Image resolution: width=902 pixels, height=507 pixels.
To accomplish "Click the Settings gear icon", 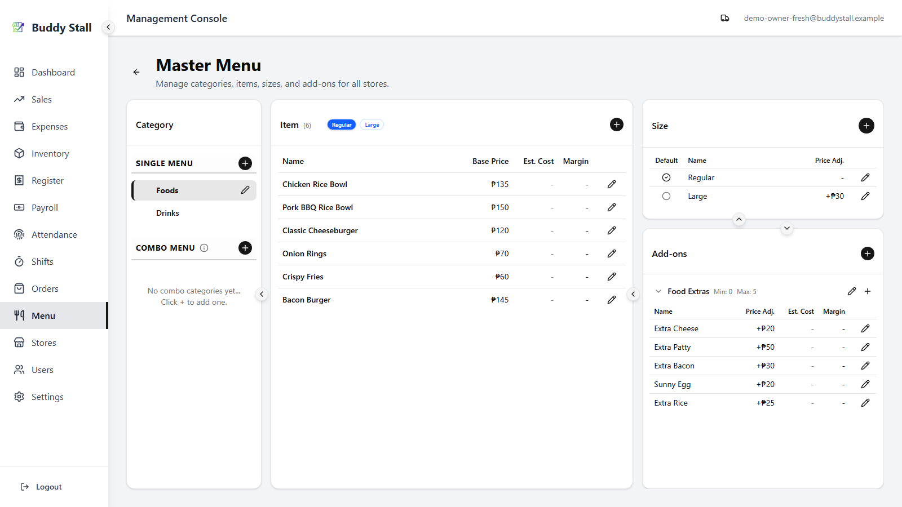I will pyautogui.click(x=19, y=397).
